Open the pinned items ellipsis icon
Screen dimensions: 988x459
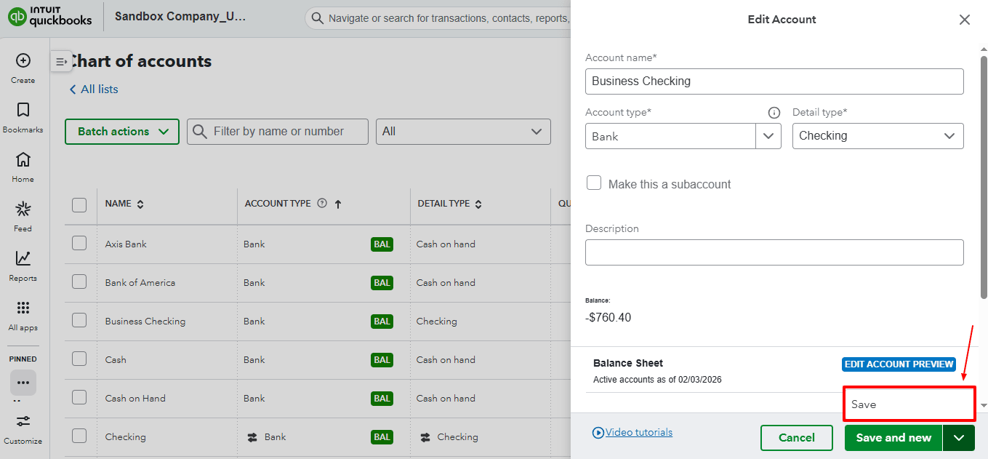23,382
